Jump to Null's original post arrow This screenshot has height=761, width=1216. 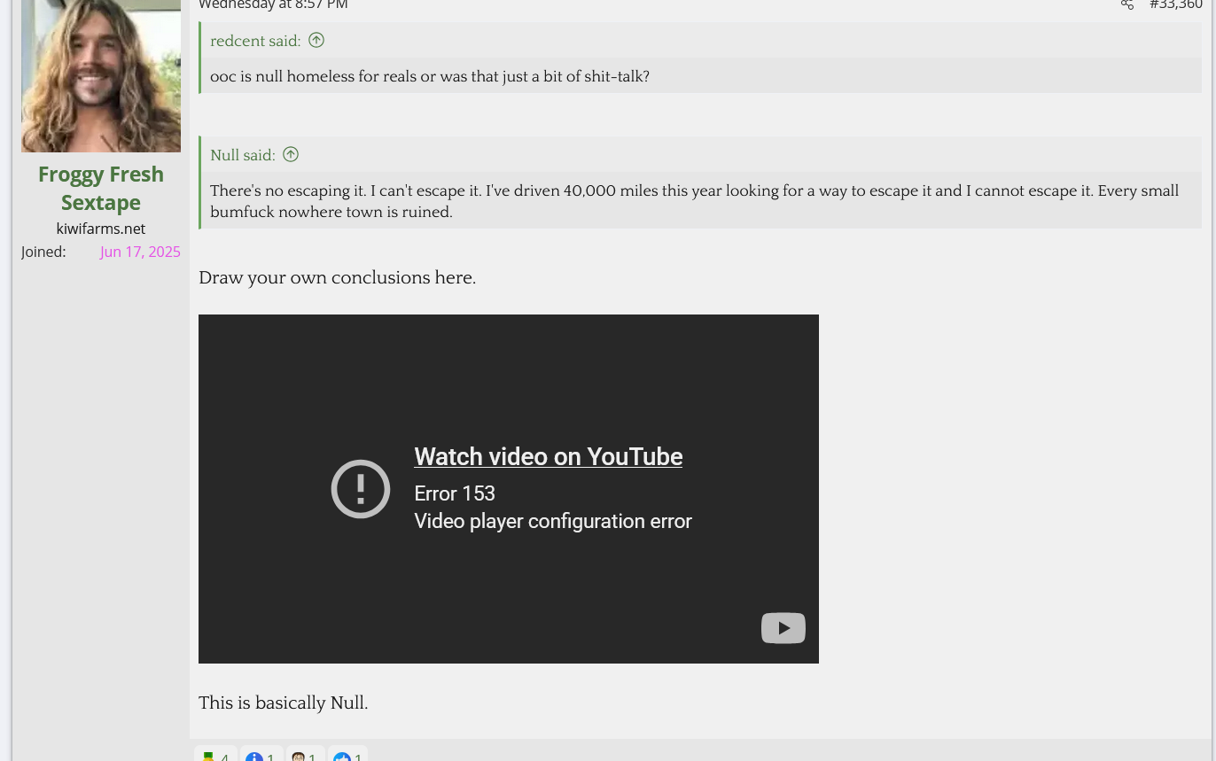click(x=291, y=155)
